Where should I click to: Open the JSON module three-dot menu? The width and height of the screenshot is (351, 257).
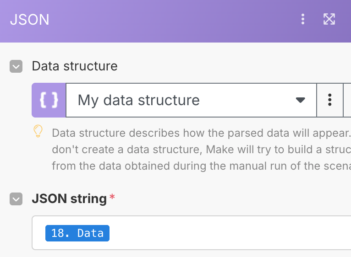tap(302, 19)
